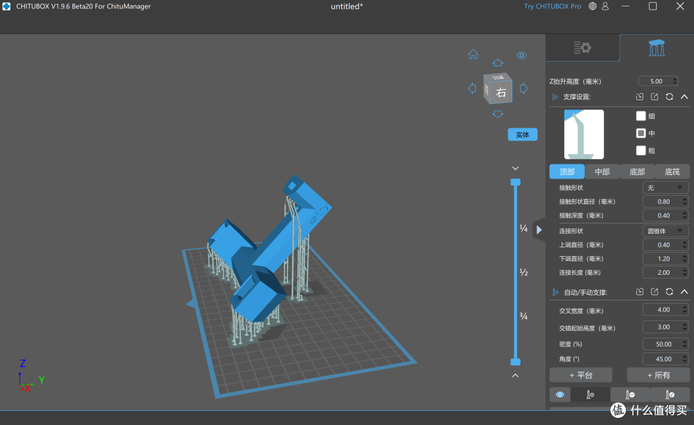Export 自动/手动支撑 config icon
The height and width of the screenshot is (425, 694).
(655, 292)
